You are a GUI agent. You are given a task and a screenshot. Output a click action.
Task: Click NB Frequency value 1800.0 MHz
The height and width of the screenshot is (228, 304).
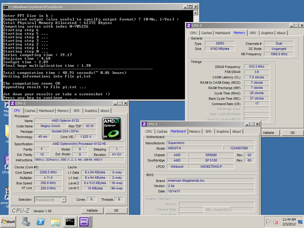click(279, 54)
